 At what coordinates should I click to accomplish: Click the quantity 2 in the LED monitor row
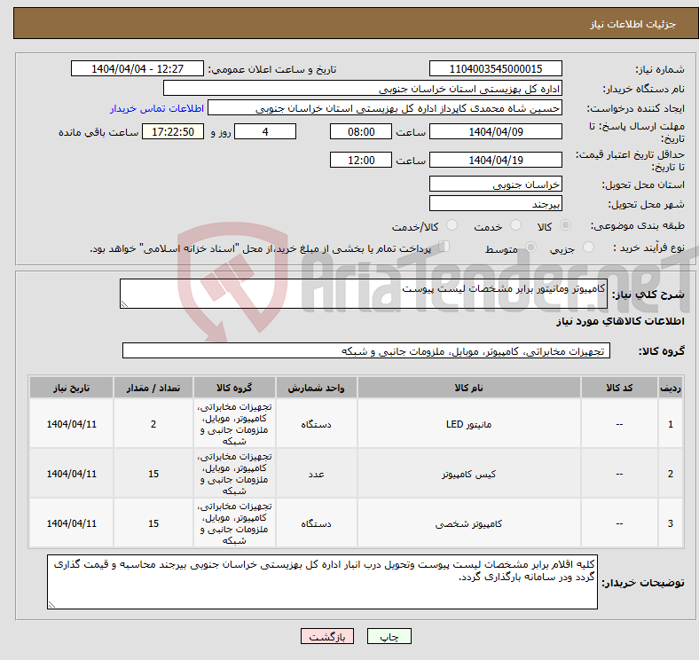point(153,424)
